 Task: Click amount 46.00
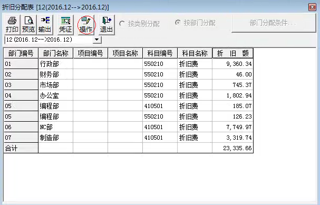[x=233, y=74]
